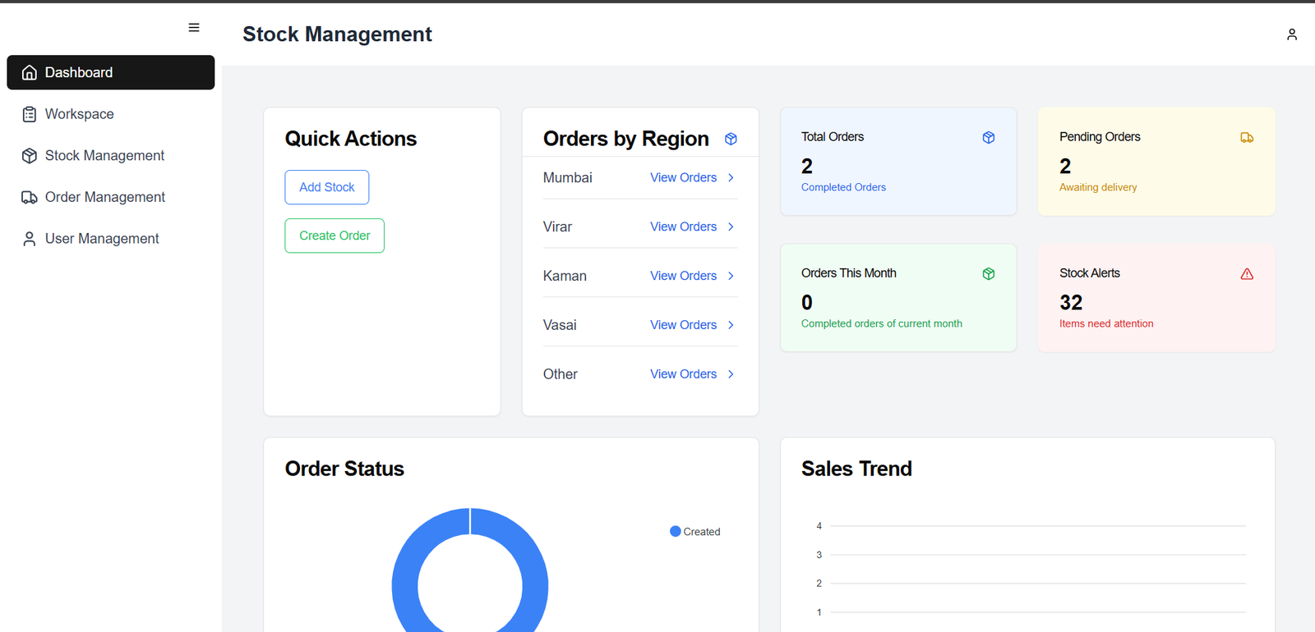Click the truck icon beside Order Management
The width and height of the screenshot is (1315, 632).
[30, 197]
